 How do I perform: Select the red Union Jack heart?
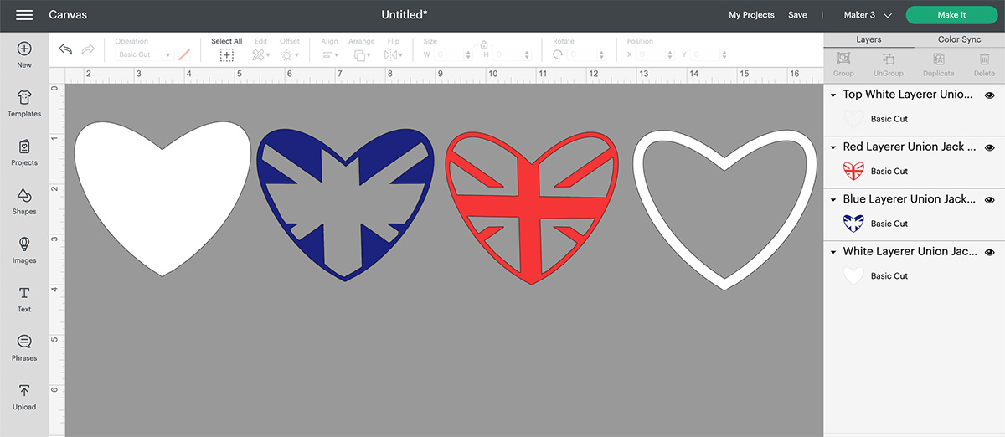(533, 209)
